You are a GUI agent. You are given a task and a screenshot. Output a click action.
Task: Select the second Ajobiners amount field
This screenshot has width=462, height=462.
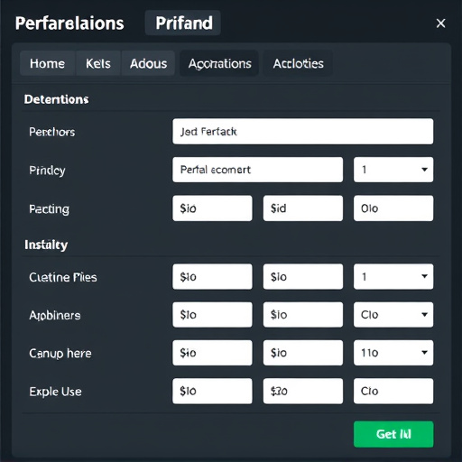(x=303, y=315)
